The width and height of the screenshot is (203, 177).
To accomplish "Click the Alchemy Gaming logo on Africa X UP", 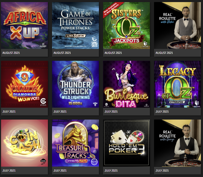I will pos(43,45).
